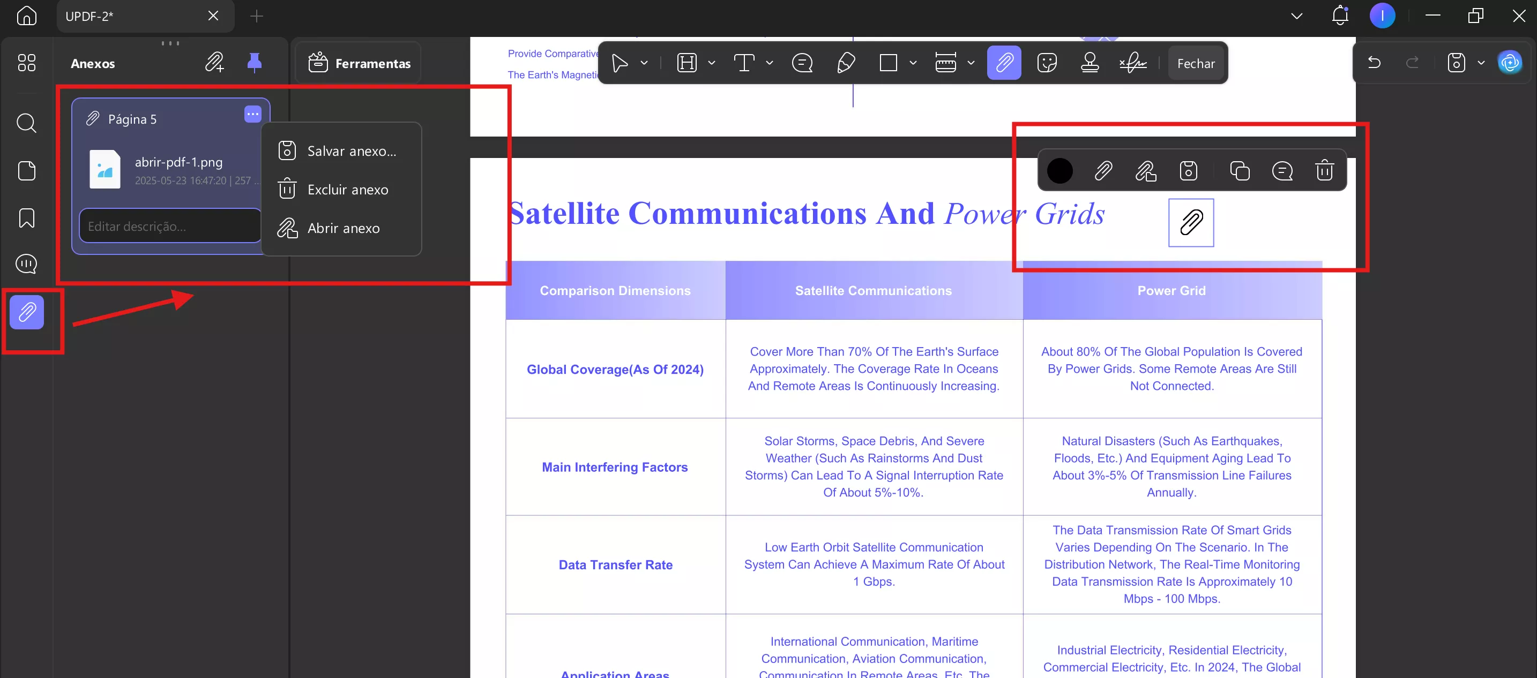Open a new tab with plus button
1537x678 pixels.
pos(257,16)
